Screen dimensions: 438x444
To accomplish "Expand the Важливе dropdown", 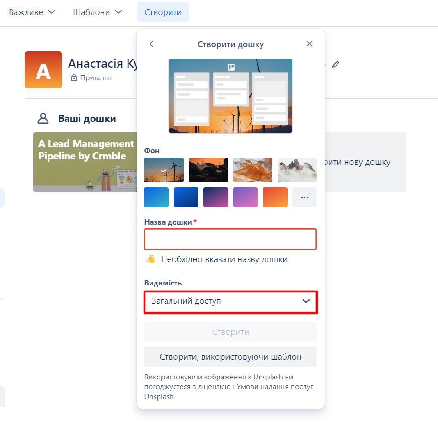I will tap(32, 12).
